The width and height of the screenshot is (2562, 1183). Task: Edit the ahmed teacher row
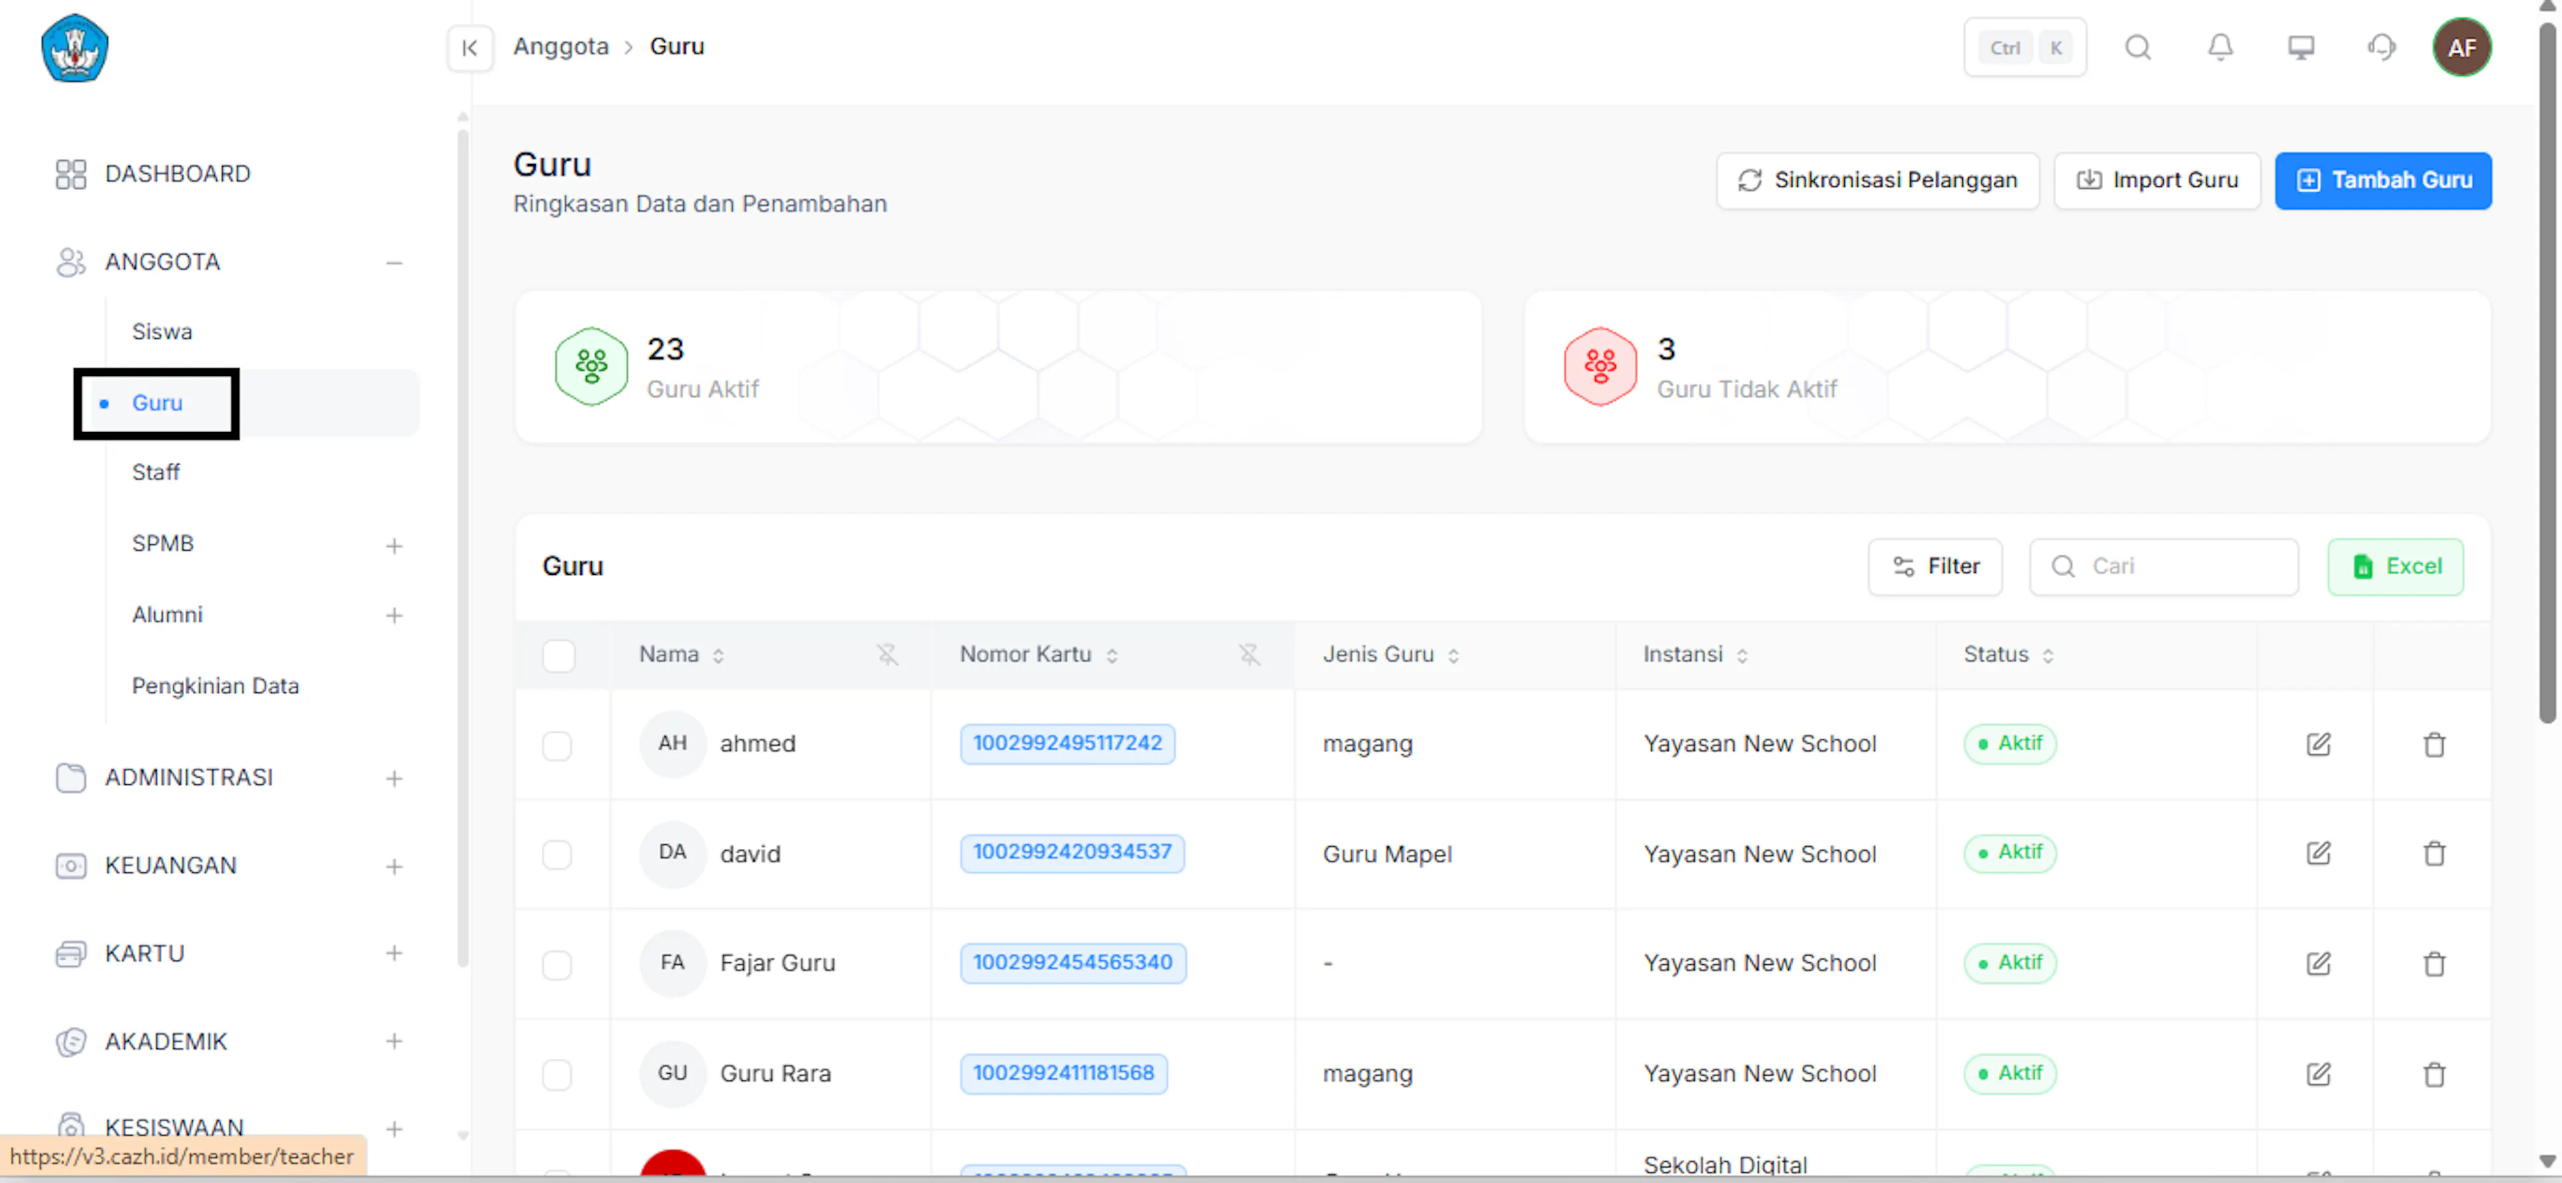[x=2317, y=744]
